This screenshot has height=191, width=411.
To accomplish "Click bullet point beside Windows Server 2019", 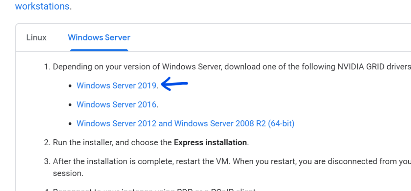I will [70, 86].
